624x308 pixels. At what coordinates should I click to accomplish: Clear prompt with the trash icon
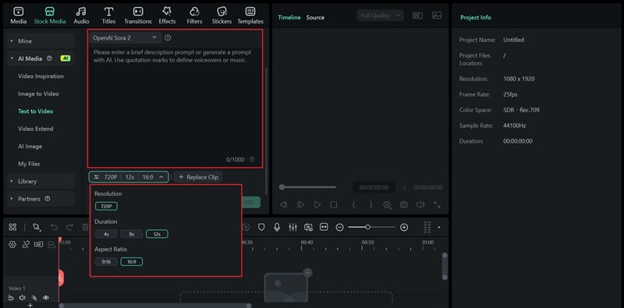(252, 160)
